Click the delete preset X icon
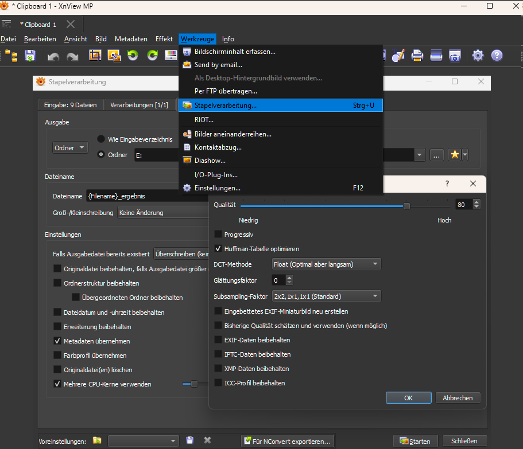 pos(207,440)
